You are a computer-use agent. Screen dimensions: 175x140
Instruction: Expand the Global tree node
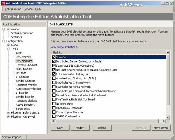click(8, 45)
